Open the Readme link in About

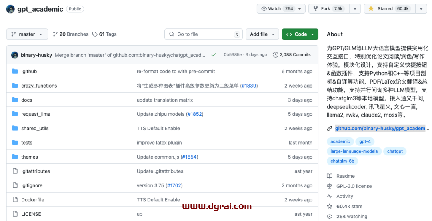coord(346,176)
